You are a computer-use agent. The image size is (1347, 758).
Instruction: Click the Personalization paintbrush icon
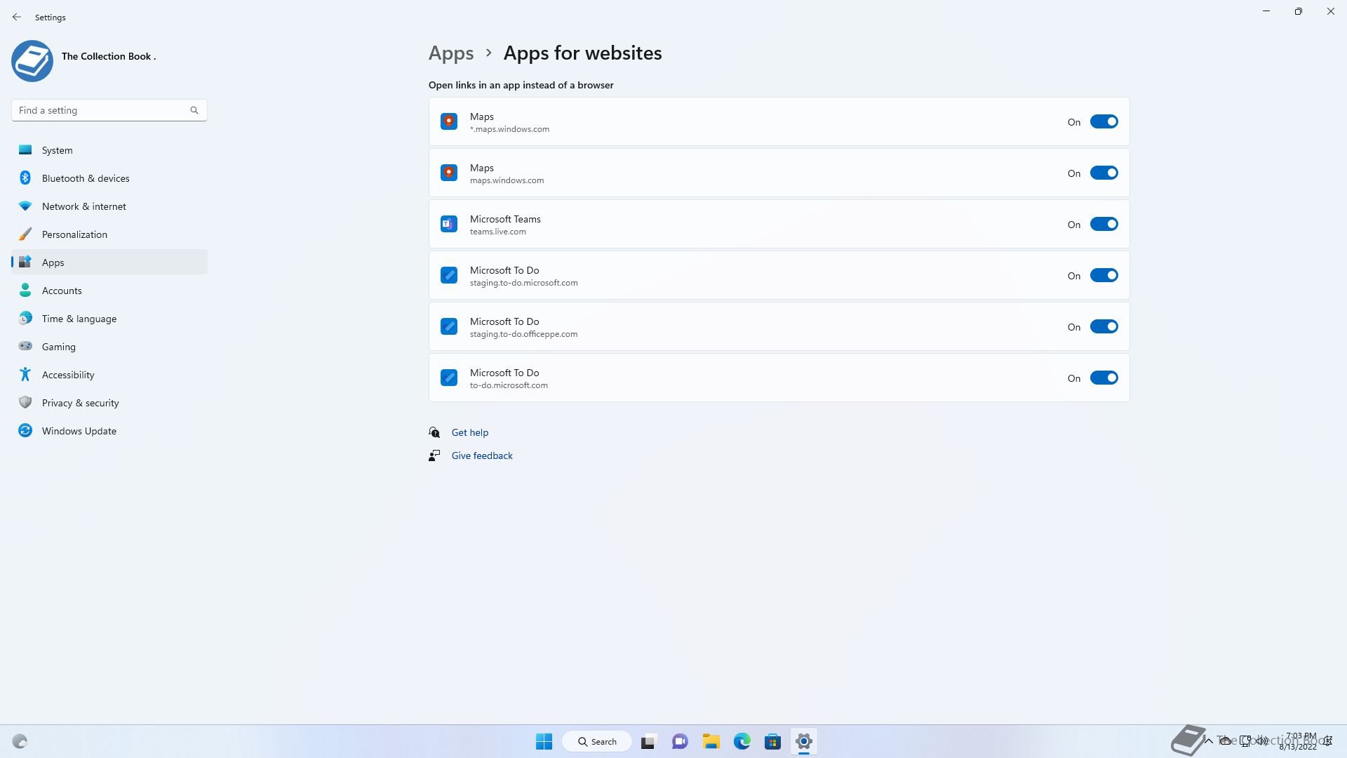point(25,234)
